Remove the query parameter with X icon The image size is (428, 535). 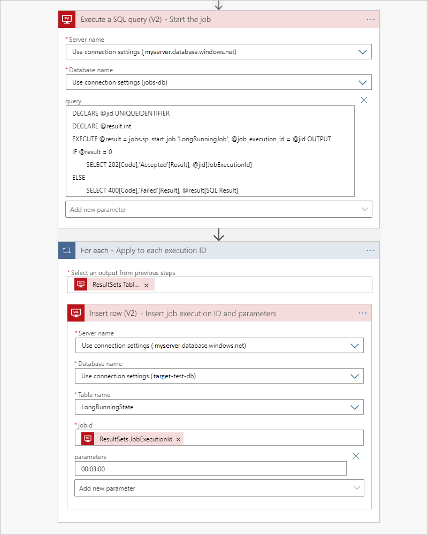364,100
